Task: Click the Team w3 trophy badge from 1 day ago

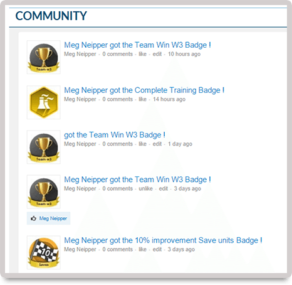Action: click(x=44, y=147)
